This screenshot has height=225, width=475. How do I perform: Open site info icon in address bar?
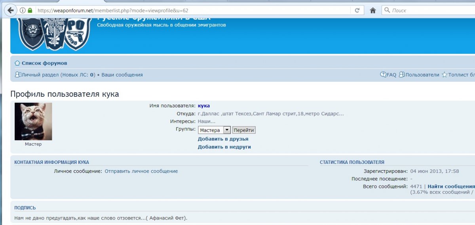(23, 10)
